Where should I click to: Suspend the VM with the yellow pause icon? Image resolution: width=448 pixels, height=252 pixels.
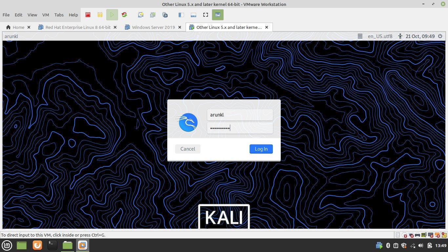tap(100, 15)
